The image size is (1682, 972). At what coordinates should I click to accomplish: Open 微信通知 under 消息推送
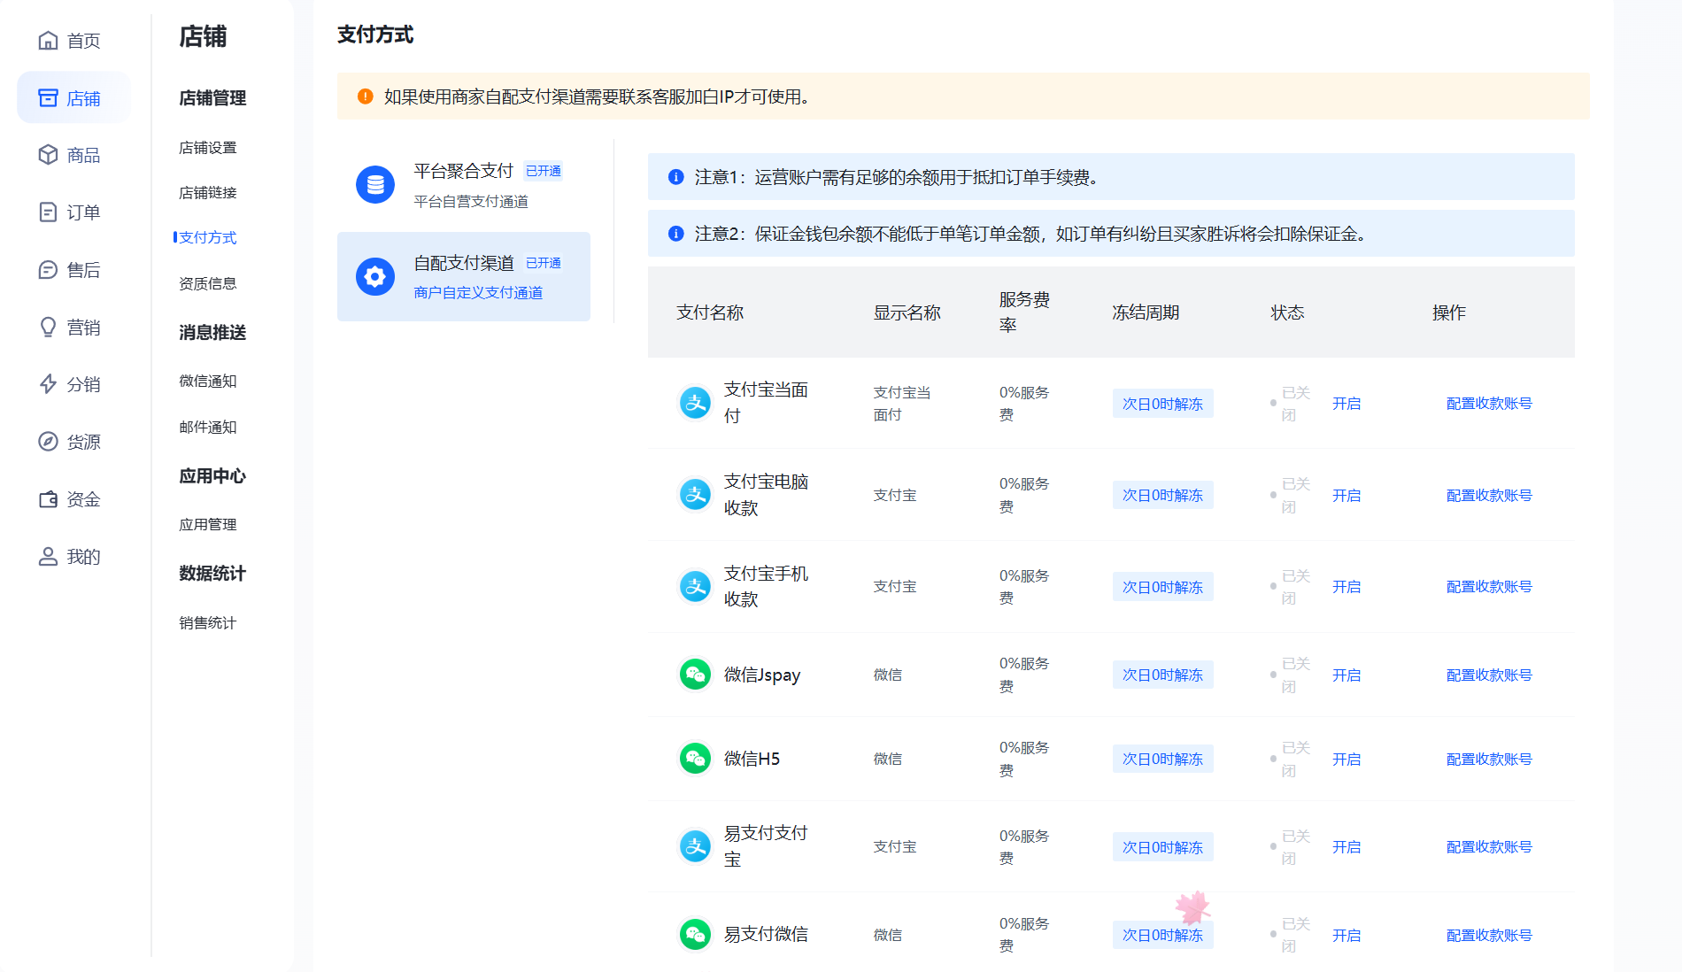coord(207,382)
